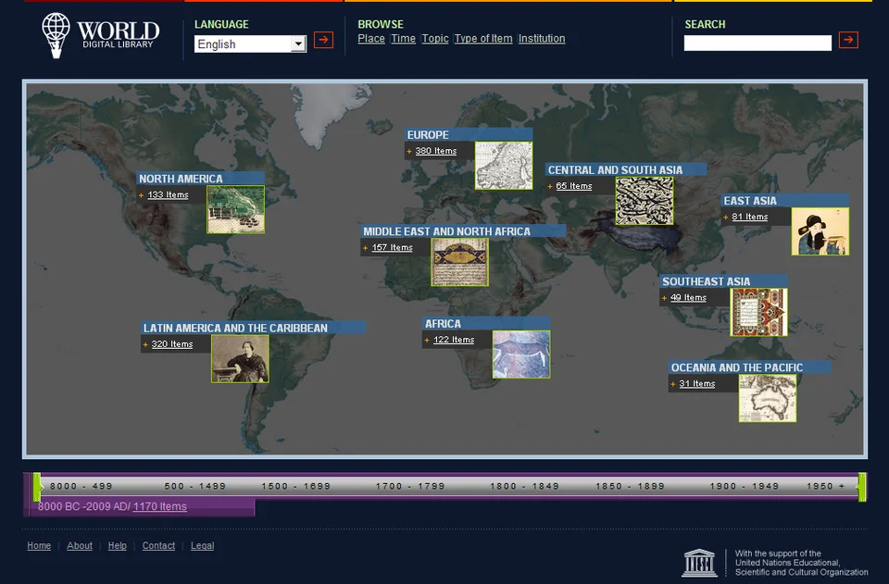Browse items by Place
This screenshot has height=584, width=889.
pos(370,38)
